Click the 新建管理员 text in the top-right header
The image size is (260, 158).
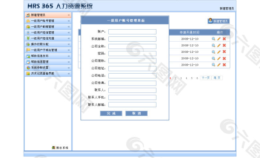tap(227, 8)
